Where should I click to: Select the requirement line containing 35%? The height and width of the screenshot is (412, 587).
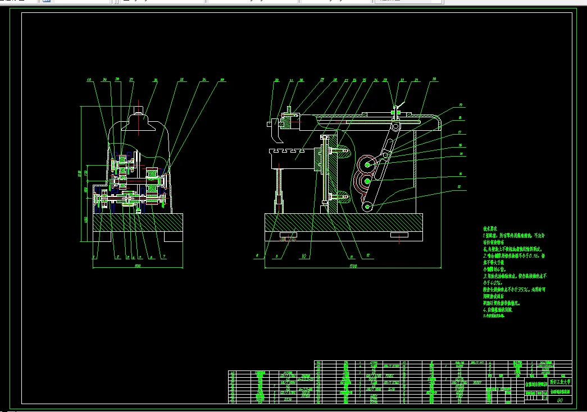click(x=514, y=290)
